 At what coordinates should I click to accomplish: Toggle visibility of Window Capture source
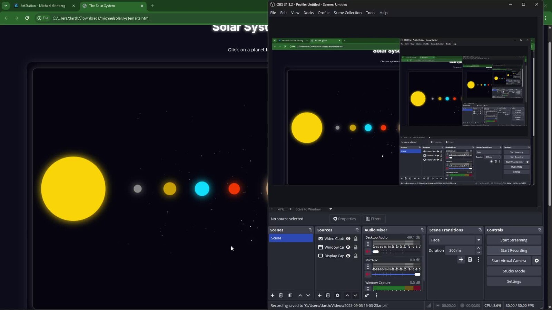348,247
